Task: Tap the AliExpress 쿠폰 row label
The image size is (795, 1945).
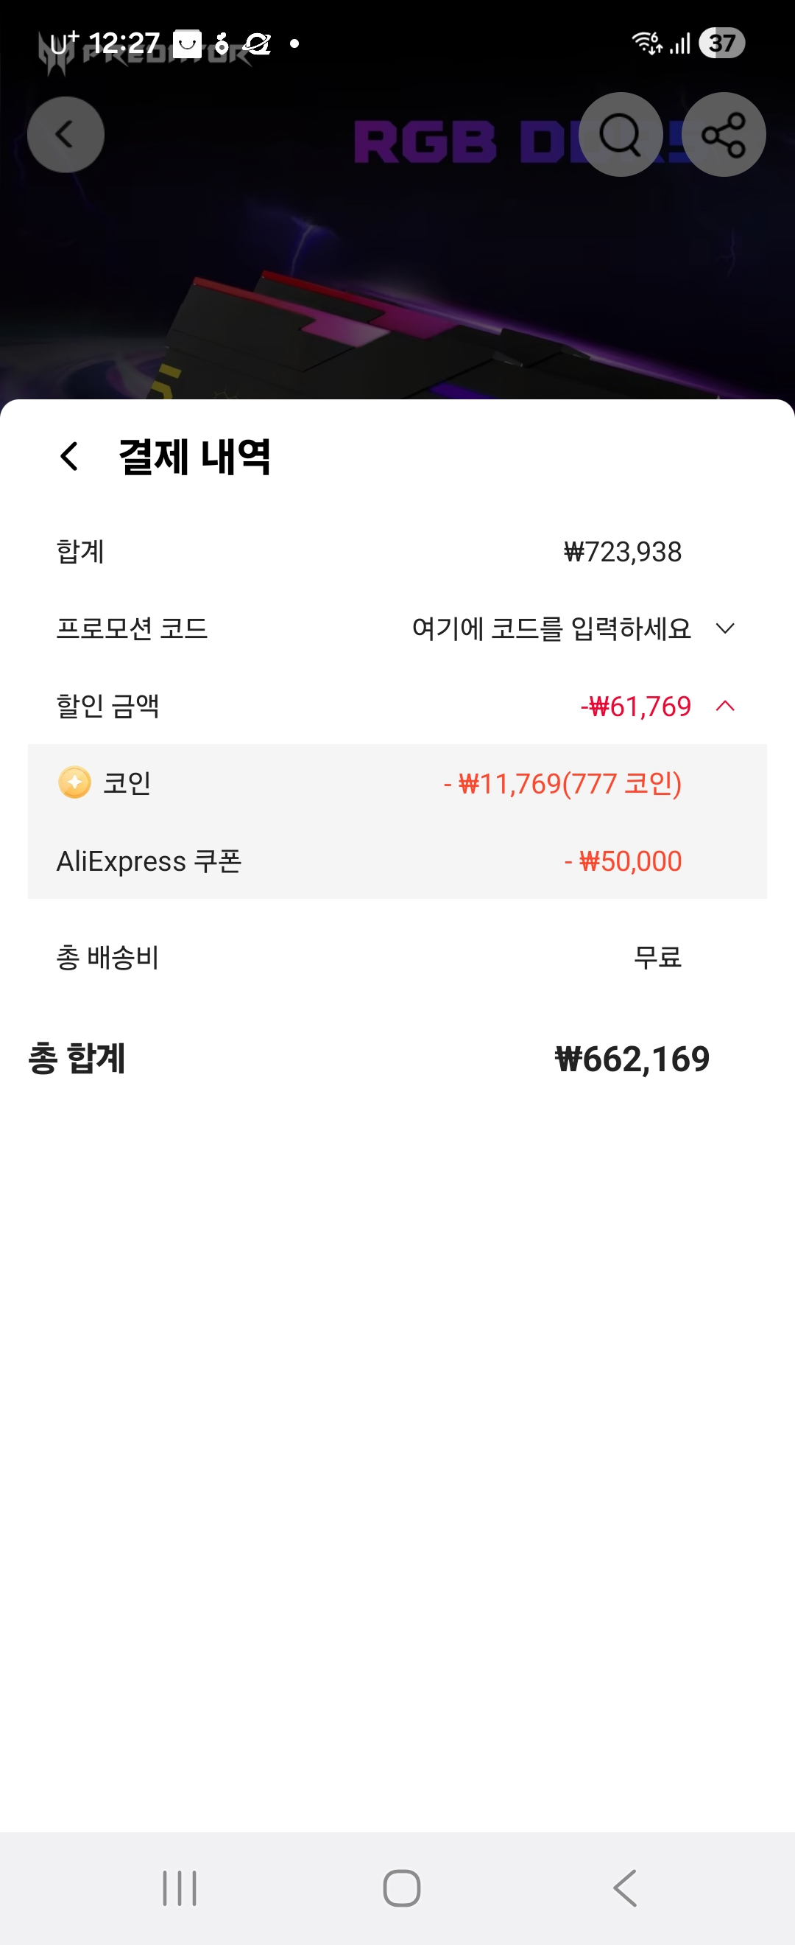Action: 149,861
